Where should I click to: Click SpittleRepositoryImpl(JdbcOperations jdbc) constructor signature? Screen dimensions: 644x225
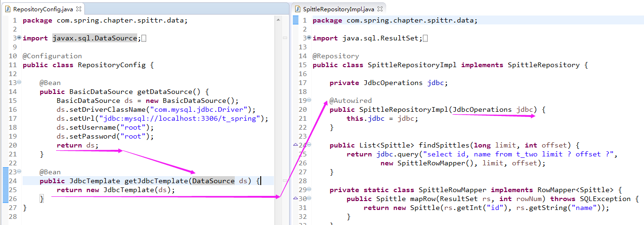437,109
